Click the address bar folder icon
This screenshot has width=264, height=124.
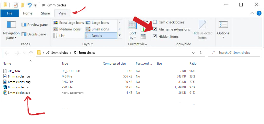pyautogui.click(x=39, y=53)
